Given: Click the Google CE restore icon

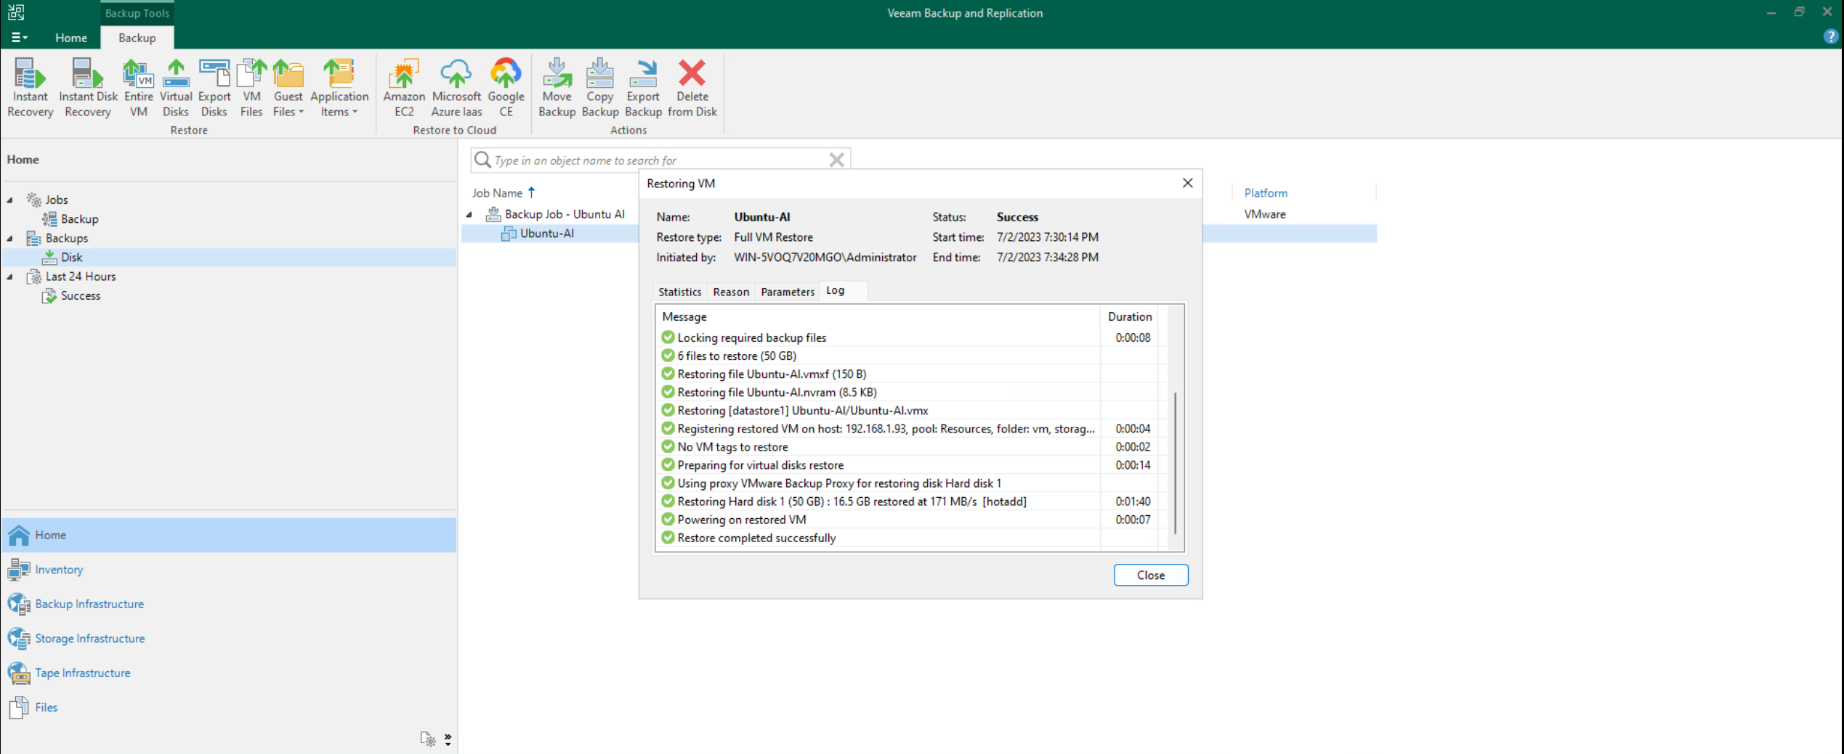Looking at the screenshot, I should 506,88.
